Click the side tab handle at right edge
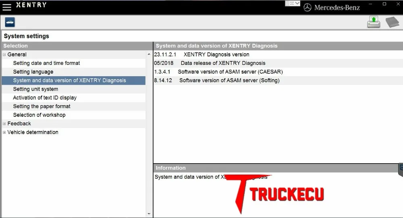This screenshot has height=218, width=403. [401, 170]
